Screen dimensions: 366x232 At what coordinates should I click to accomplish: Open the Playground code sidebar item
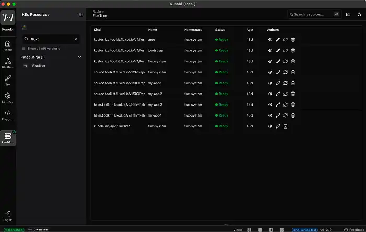8,115
